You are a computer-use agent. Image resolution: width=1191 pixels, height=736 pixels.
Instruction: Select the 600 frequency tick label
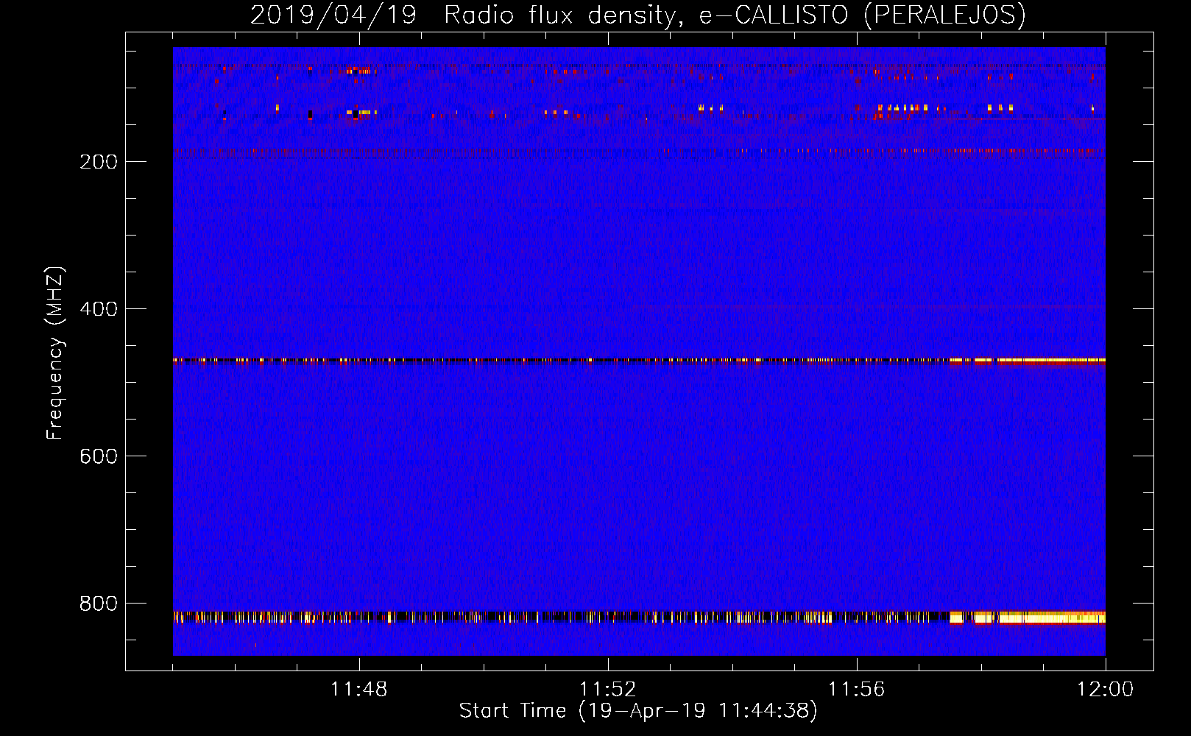pyautogui.click(x=99, y=456)
